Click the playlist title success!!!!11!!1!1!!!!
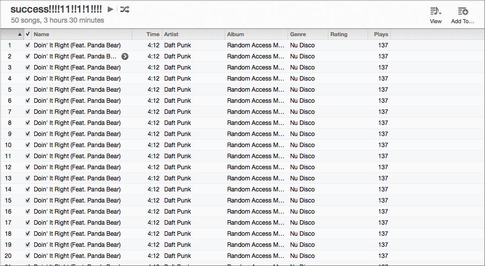The height and width of the screenshot is (266, 485). pyautogui.click(x=56, y=9)
